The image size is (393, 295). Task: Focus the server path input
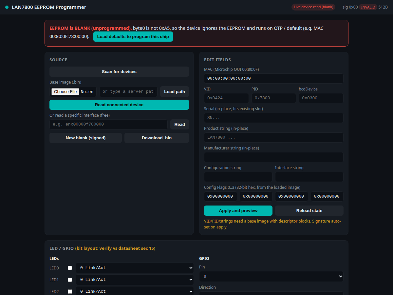tap(128, 91)
